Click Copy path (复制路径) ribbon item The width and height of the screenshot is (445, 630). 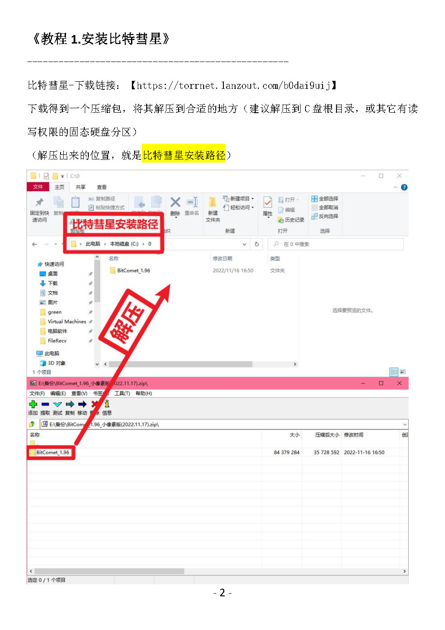point(102,198)
